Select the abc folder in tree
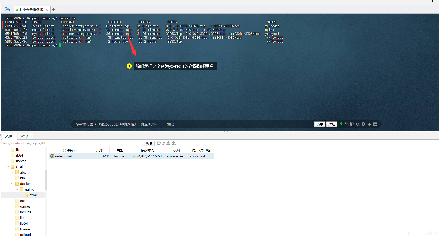Screen dimensions: 439x236 pyautogui.click(x=23, y=172)
